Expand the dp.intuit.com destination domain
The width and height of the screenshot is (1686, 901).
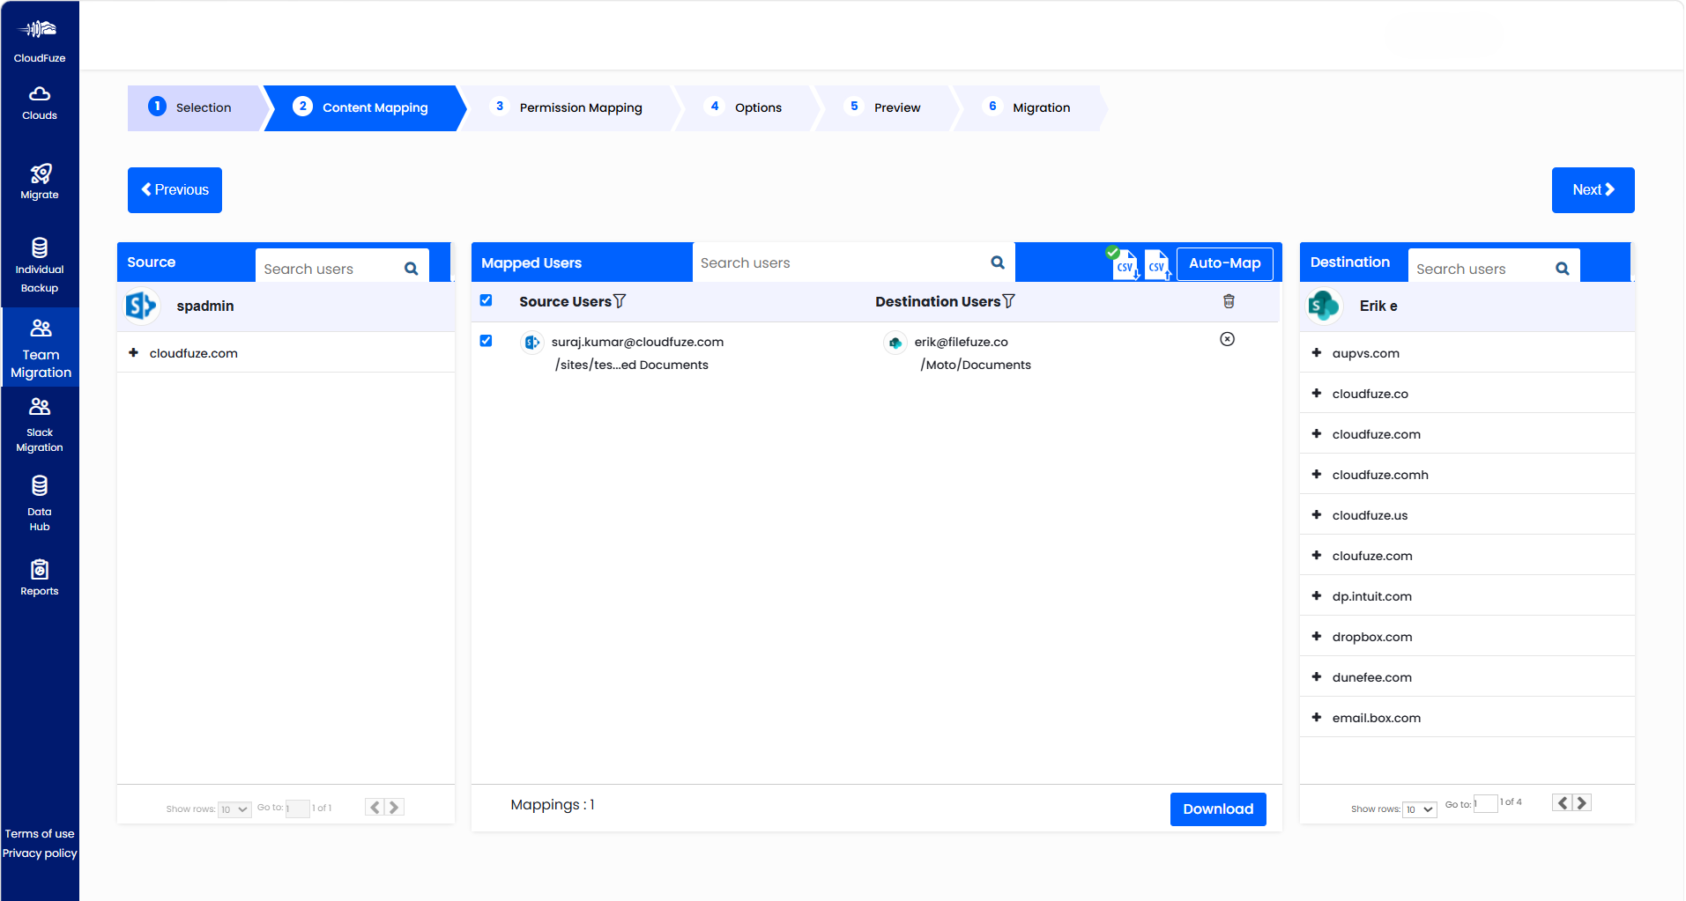tap(1316, 595)
